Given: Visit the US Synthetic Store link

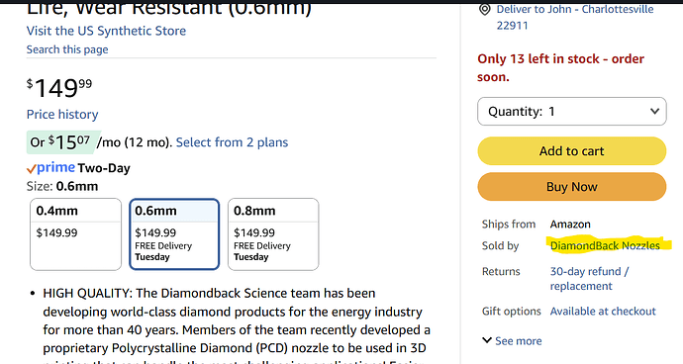Looking at the screenshot, I should coord(106,31).
